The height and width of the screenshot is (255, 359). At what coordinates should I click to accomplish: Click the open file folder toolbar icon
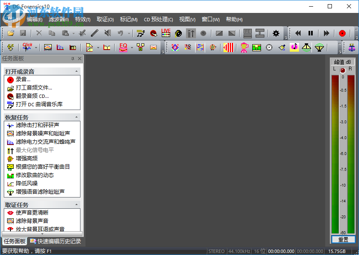[11, 33]
